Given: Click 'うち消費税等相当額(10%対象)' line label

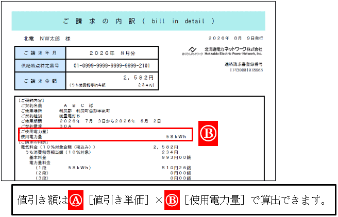Looking at the screenshot, I should click(x=58, y=152).
